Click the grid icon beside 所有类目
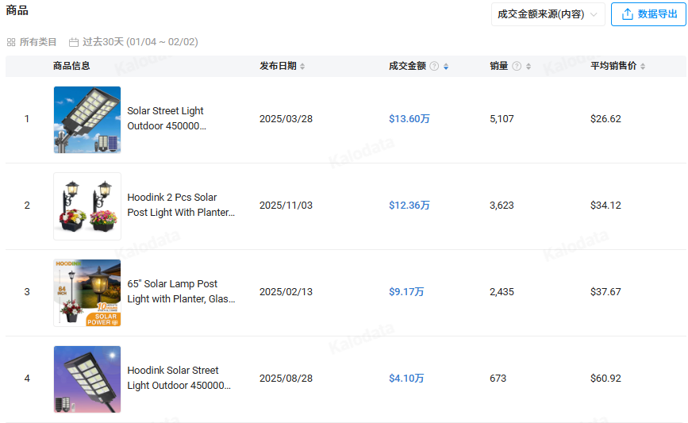This screenshot has height=423, width=688. [x=11, y=42]
